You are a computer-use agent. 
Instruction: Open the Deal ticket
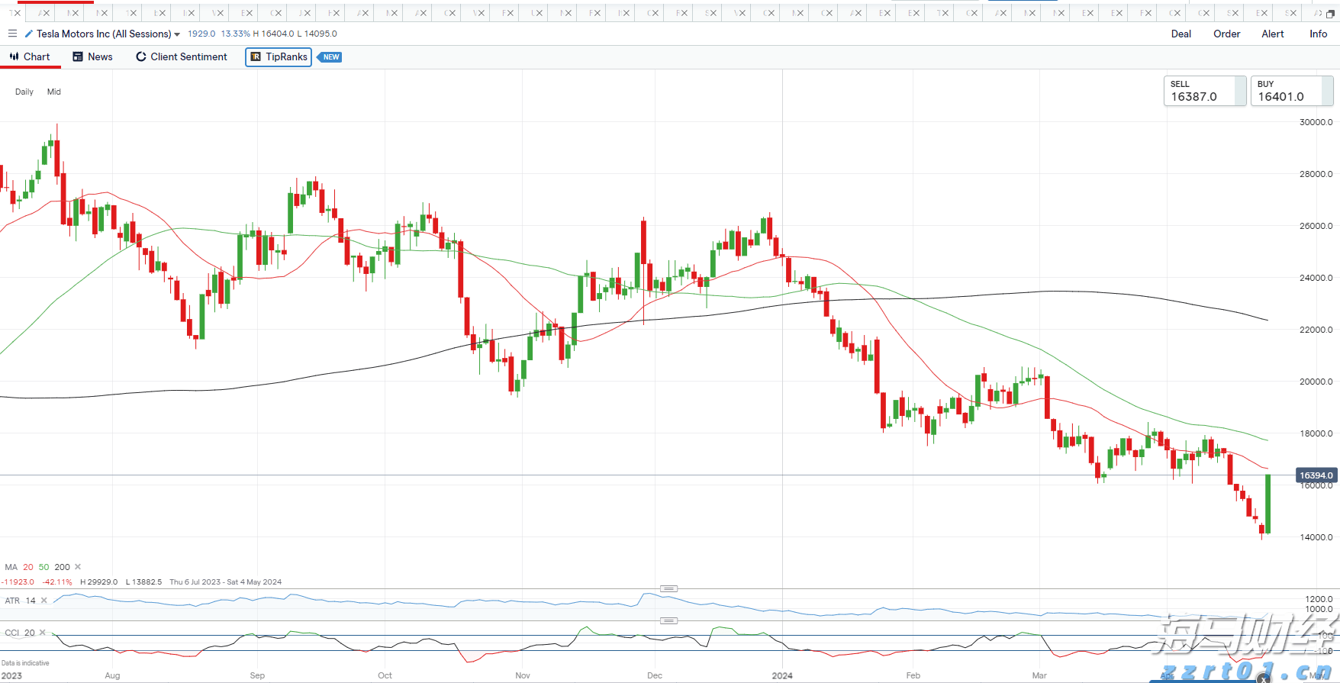1181,34
